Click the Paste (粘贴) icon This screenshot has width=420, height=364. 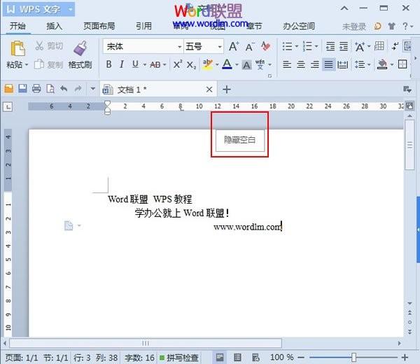click(x=17, y=49)
